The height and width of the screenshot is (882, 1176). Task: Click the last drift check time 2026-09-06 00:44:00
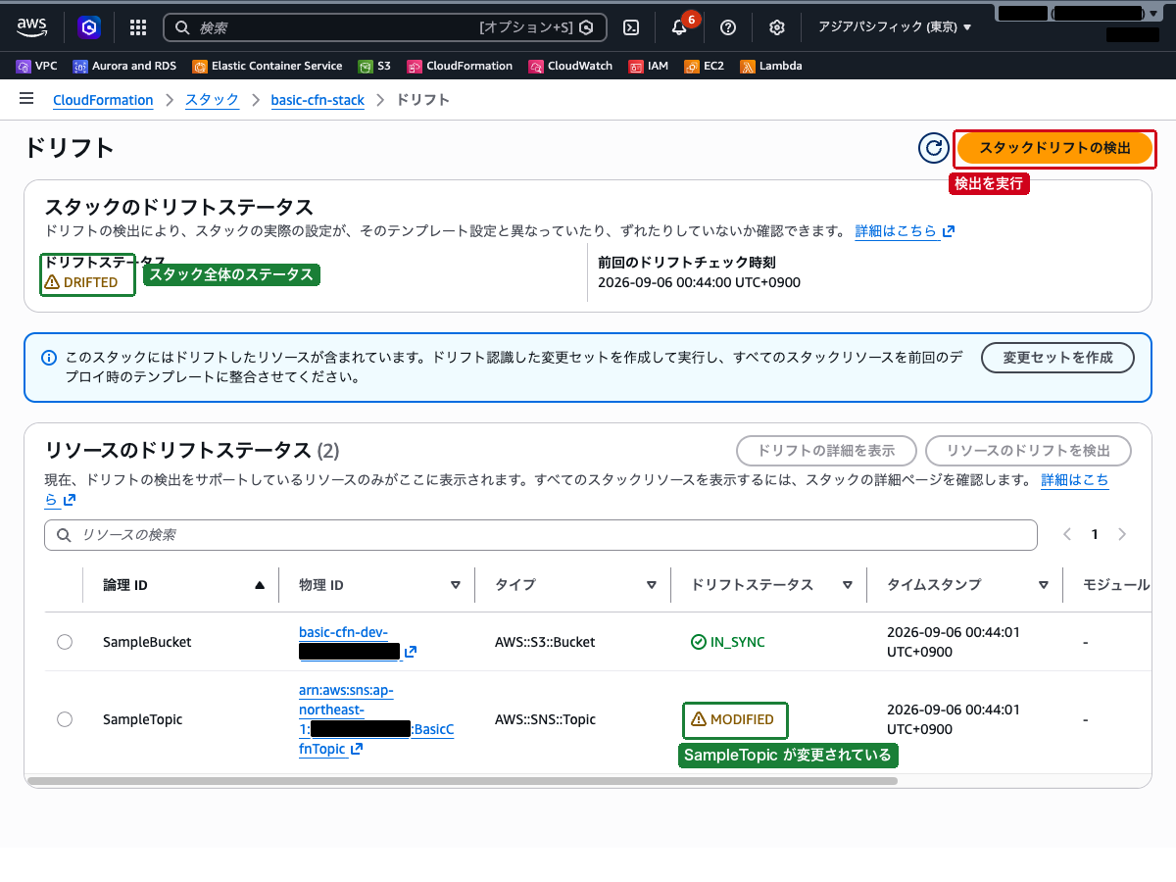click(699, 282)
